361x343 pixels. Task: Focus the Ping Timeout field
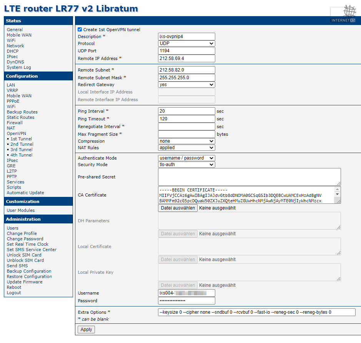pyautogui.click(x=186, y=119)
